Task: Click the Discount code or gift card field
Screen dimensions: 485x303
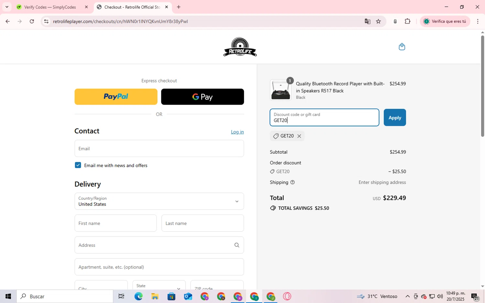Action: click(324, 118)
